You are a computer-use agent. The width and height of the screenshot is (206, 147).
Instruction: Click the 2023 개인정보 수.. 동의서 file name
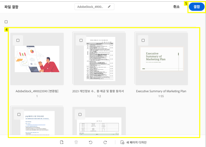(x=98, y=91)
